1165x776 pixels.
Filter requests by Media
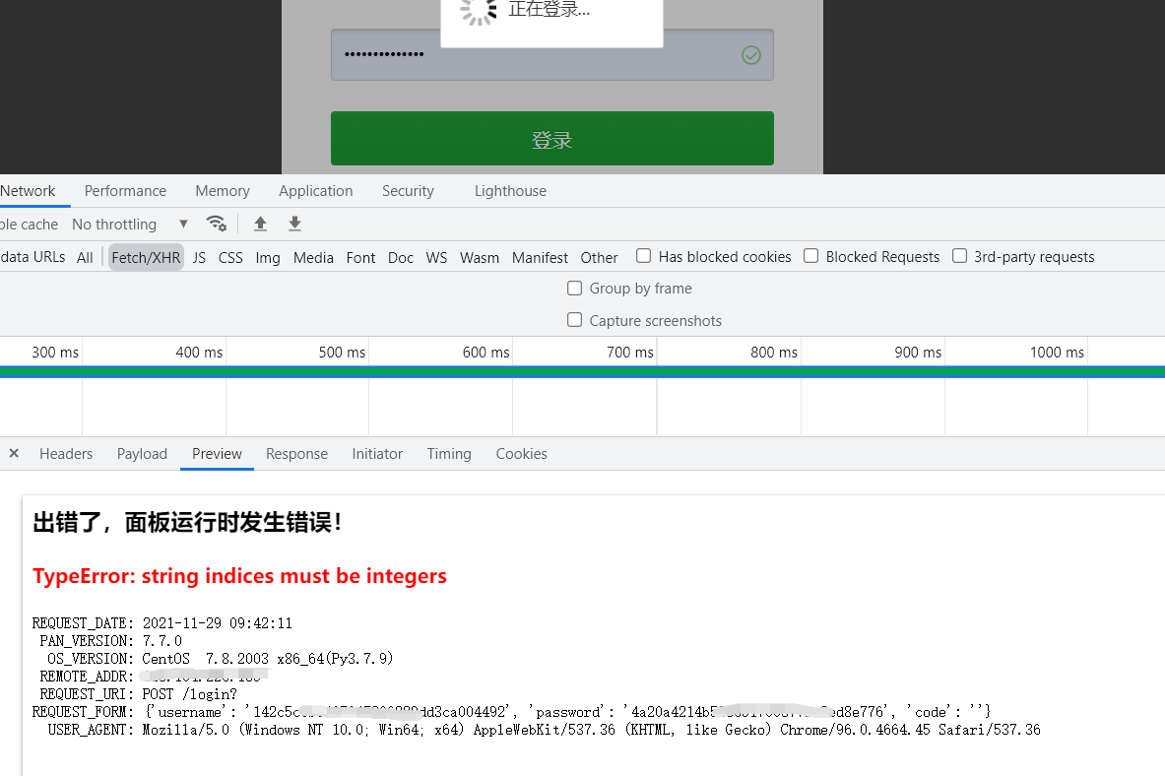(x=313, y=257)
